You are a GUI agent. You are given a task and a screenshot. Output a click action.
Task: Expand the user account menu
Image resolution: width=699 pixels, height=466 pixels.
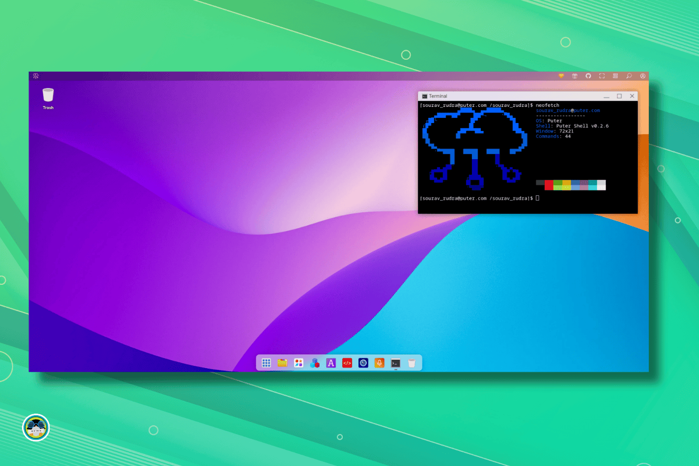coord(642,76)
